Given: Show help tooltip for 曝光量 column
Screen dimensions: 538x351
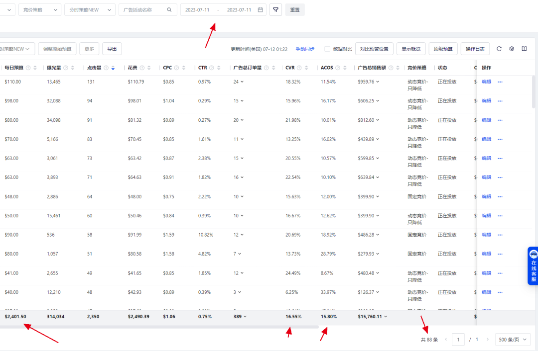Looking at the screenshot, I should point(66,68).
